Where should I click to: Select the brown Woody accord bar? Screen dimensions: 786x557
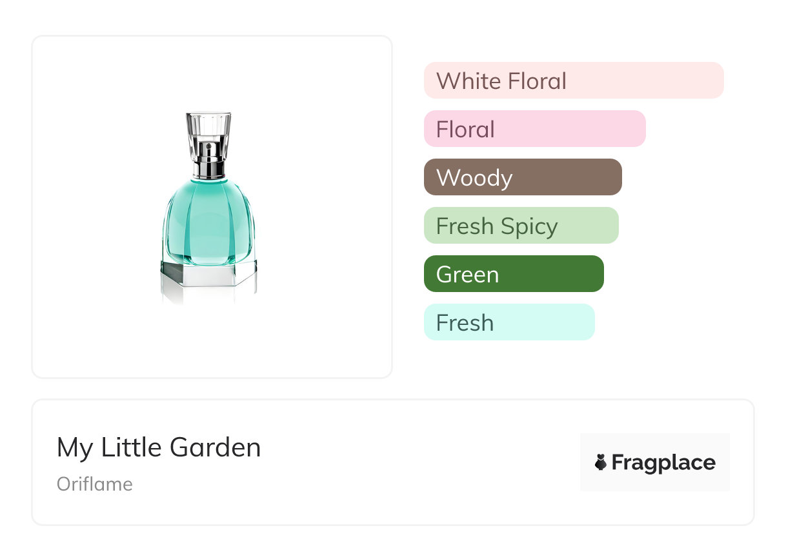(x=523, y=177)
